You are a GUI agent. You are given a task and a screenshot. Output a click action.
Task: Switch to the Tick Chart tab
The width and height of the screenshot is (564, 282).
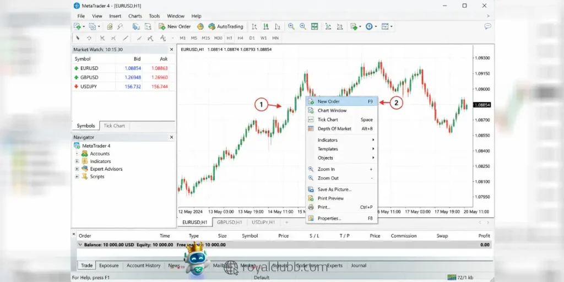(x=115, y=126)
